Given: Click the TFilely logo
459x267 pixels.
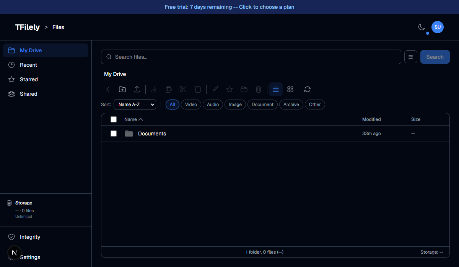Looking at the screenshot, I should [28, 27].
